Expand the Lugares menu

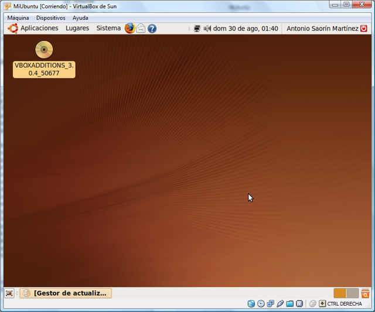77,28
